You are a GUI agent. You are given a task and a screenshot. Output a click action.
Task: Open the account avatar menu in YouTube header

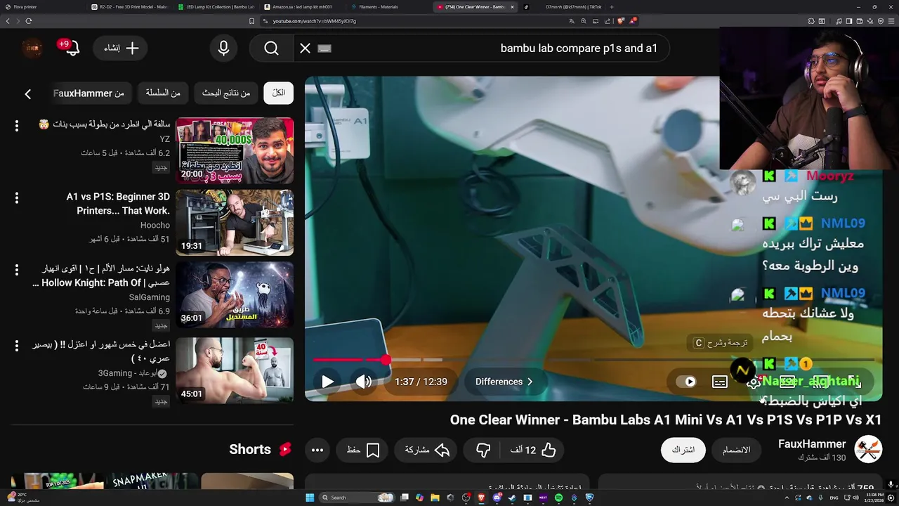(32, 48)
